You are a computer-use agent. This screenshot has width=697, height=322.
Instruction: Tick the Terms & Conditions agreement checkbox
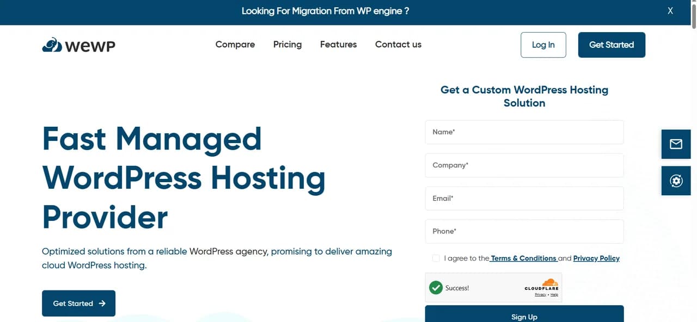click(x=436, y=258)
